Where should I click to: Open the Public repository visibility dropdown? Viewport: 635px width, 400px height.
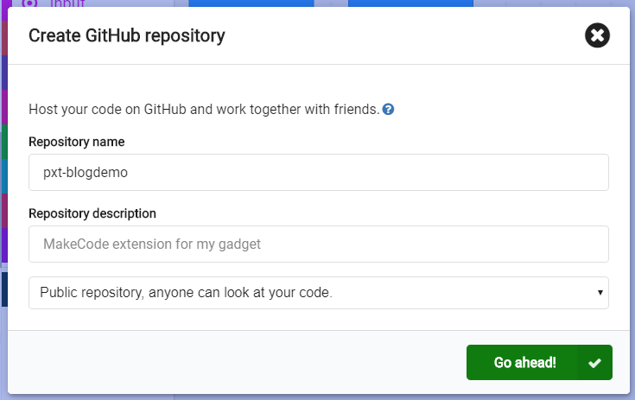pyautogui.click(x=318, y=293)
